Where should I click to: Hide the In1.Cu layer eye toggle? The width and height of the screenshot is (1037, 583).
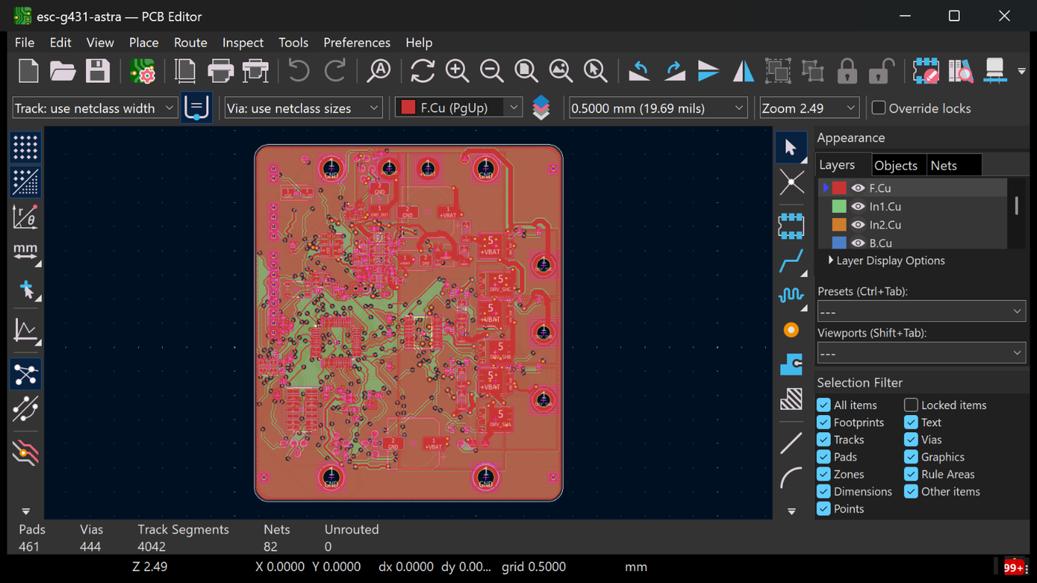tap(858, 206)
